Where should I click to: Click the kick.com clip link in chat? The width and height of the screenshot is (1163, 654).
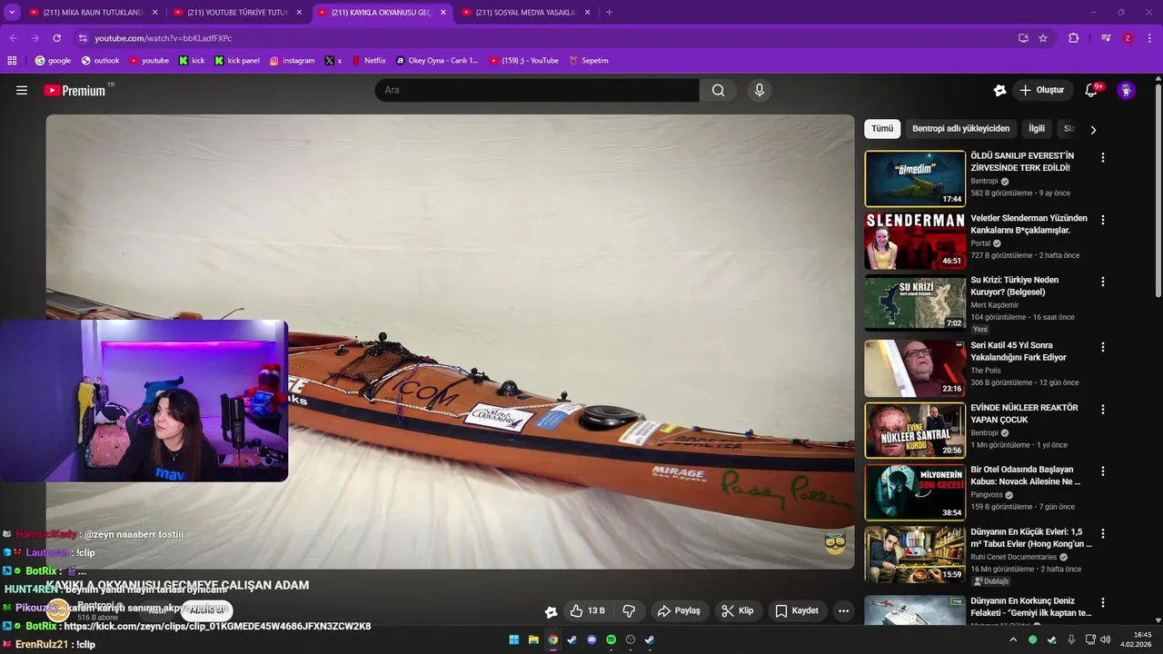point(217,626)
